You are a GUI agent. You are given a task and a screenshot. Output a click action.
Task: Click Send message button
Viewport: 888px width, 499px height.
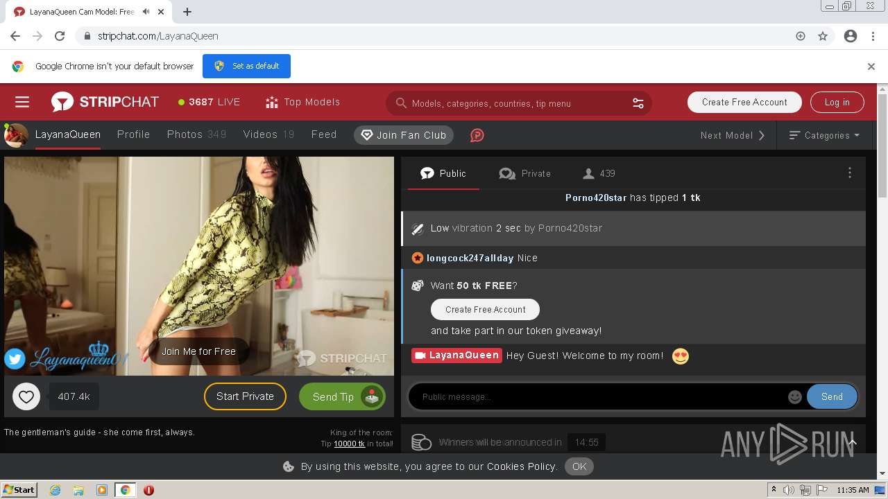[x=832, y=396]
